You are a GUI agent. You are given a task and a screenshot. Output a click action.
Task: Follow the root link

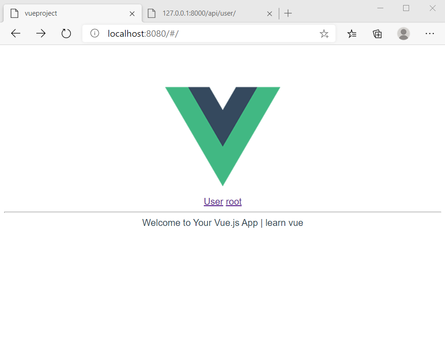(x=234, y=202)
